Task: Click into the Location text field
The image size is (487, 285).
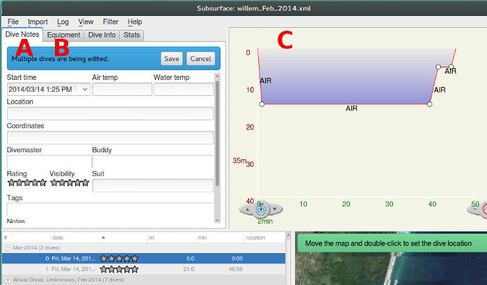Action: click(110, 113)
